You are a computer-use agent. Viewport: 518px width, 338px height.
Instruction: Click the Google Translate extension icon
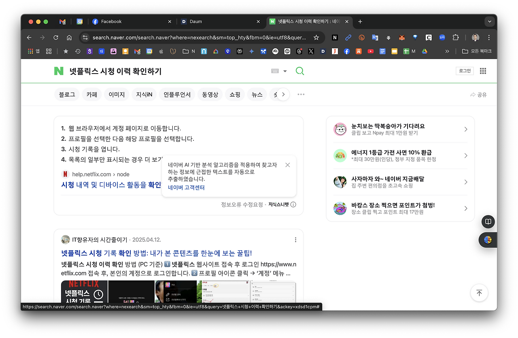click(375, 38)
